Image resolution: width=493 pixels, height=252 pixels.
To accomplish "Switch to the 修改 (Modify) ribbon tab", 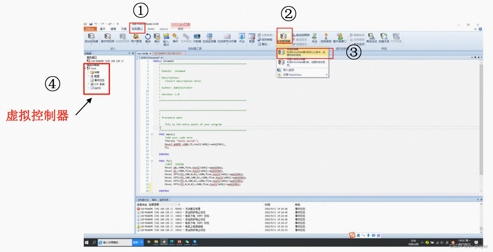I will 181,29.
